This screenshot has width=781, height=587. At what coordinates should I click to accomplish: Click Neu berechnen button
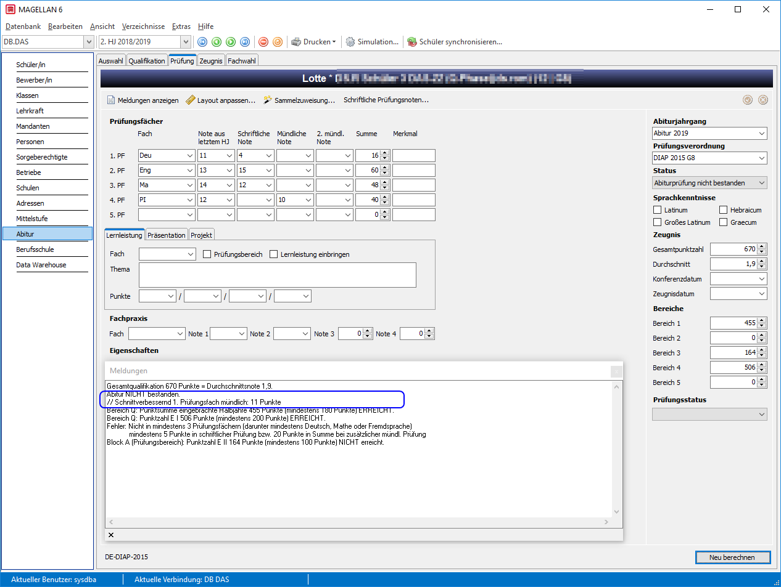coord(732,557)
